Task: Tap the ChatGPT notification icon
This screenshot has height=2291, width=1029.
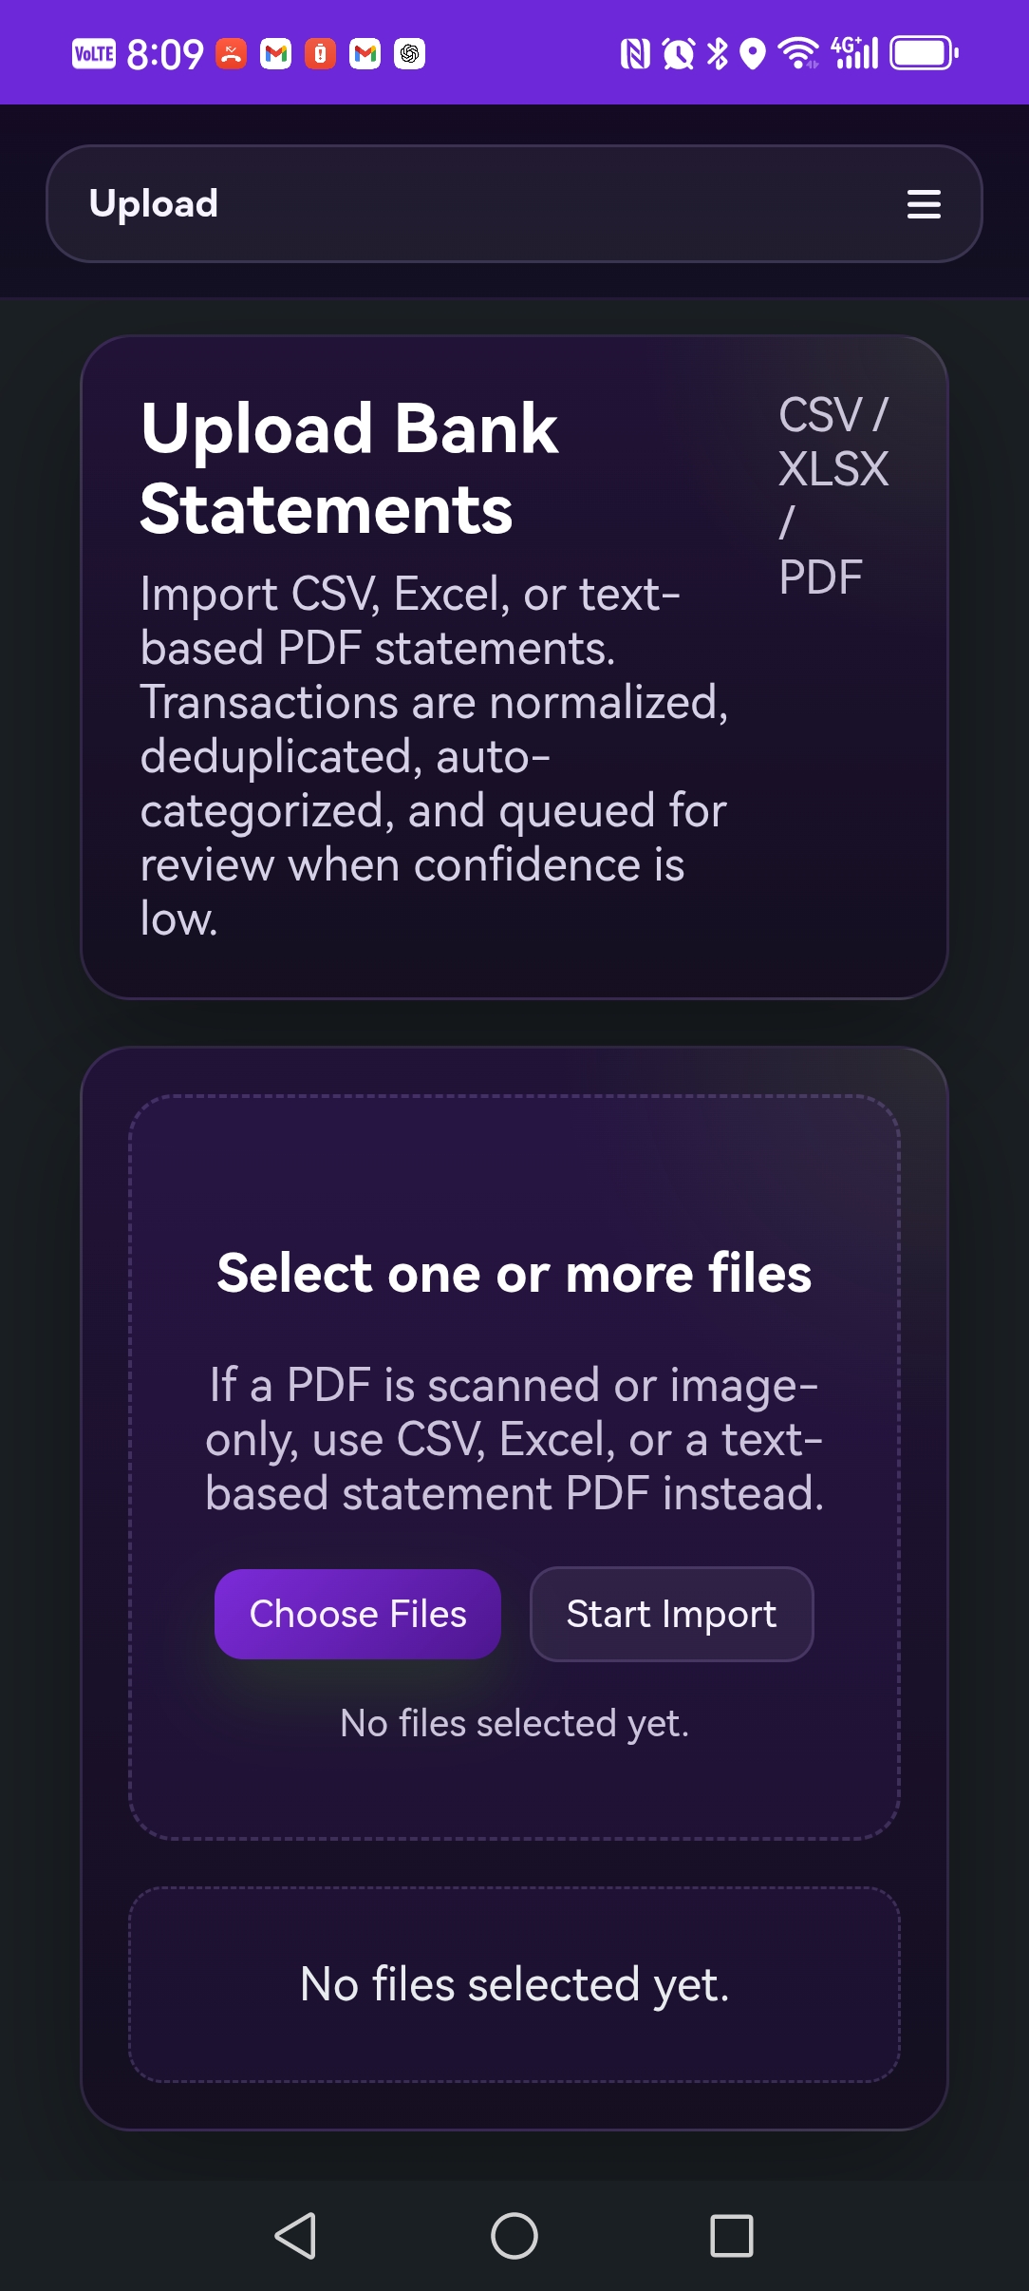Action: (x=408, y=54)
